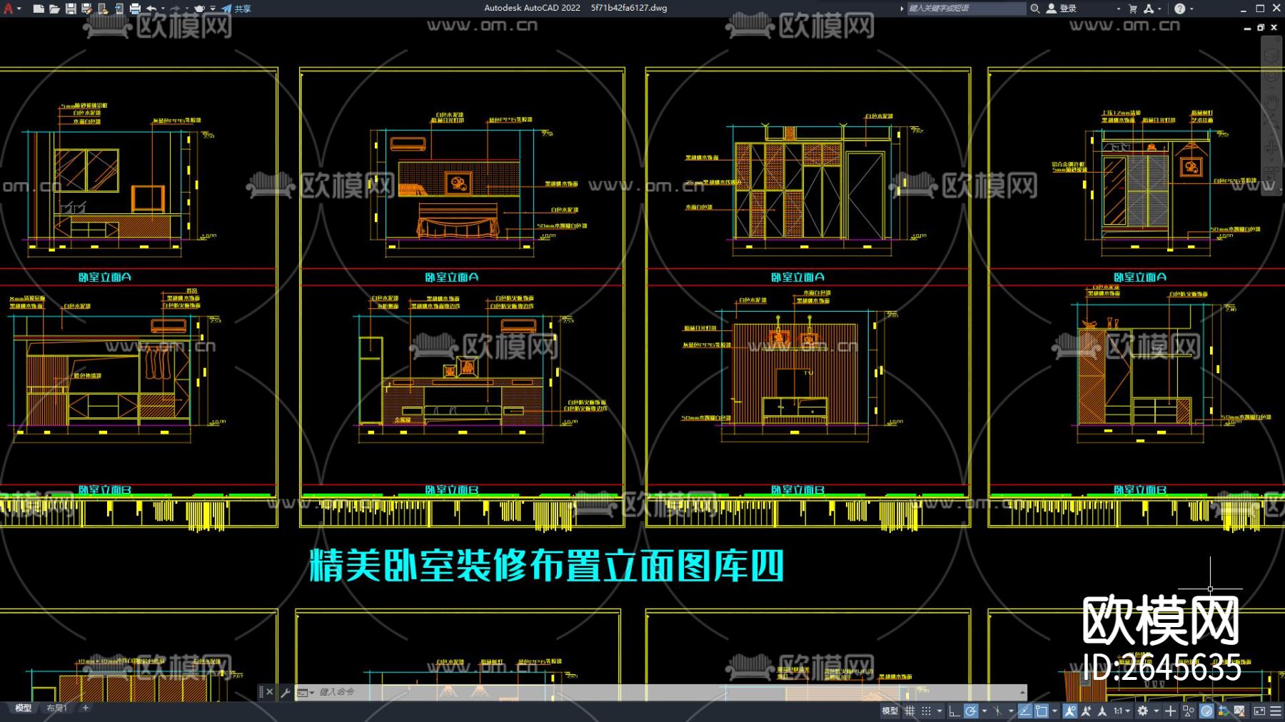Select Isolate Objects icon on status bar
This screenshot has width=1285, height=722.
(1187, 711)
